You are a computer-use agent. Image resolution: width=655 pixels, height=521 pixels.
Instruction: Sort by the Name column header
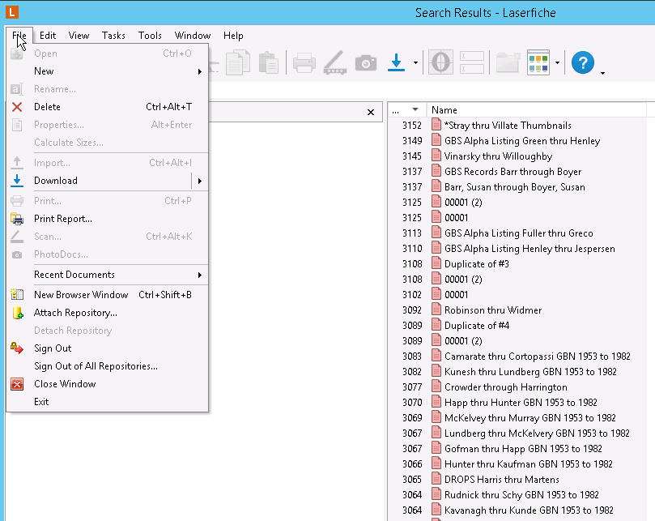[536, 110]
